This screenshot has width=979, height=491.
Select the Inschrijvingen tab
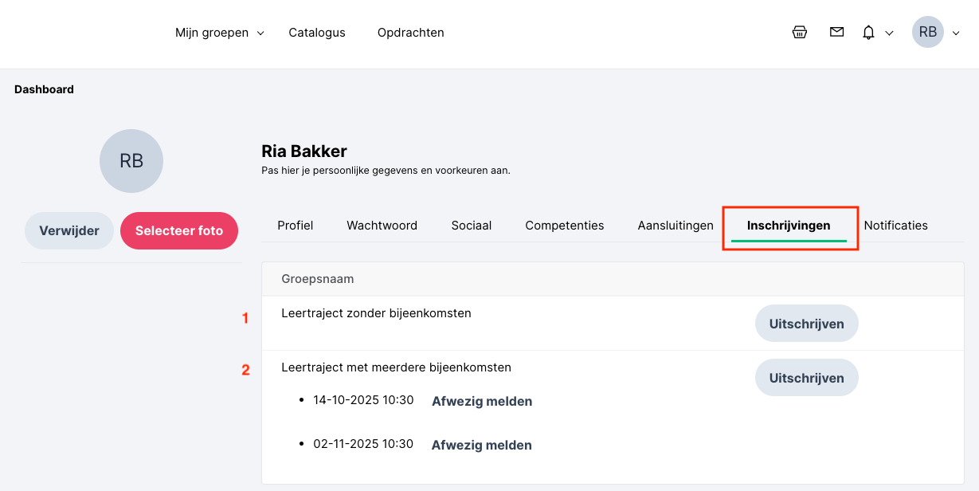(789, 226)
